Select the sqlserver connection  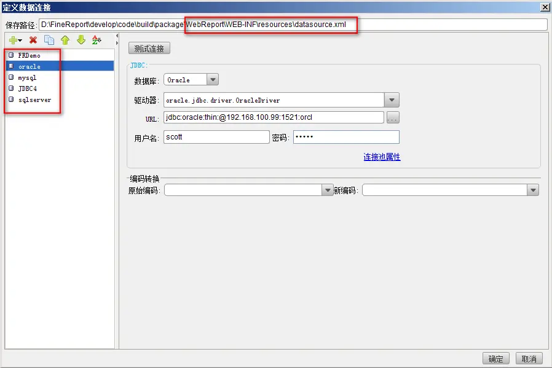pyautogui.click(x=60, y=100)
